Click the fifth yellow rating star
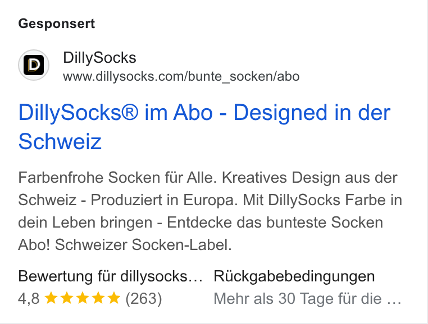The image size is (428, 324). [114, 298]
